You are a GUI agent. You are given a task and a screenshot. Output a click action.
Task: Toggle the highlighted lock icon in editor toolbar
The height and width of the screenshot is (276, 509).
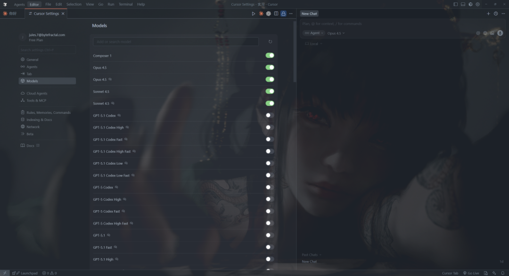point(283,14)
